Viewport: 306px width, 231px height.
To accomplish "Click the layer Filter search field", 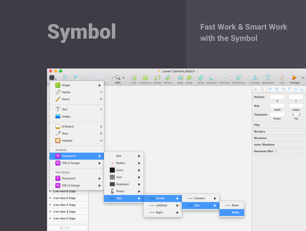I will pos(68,228).
